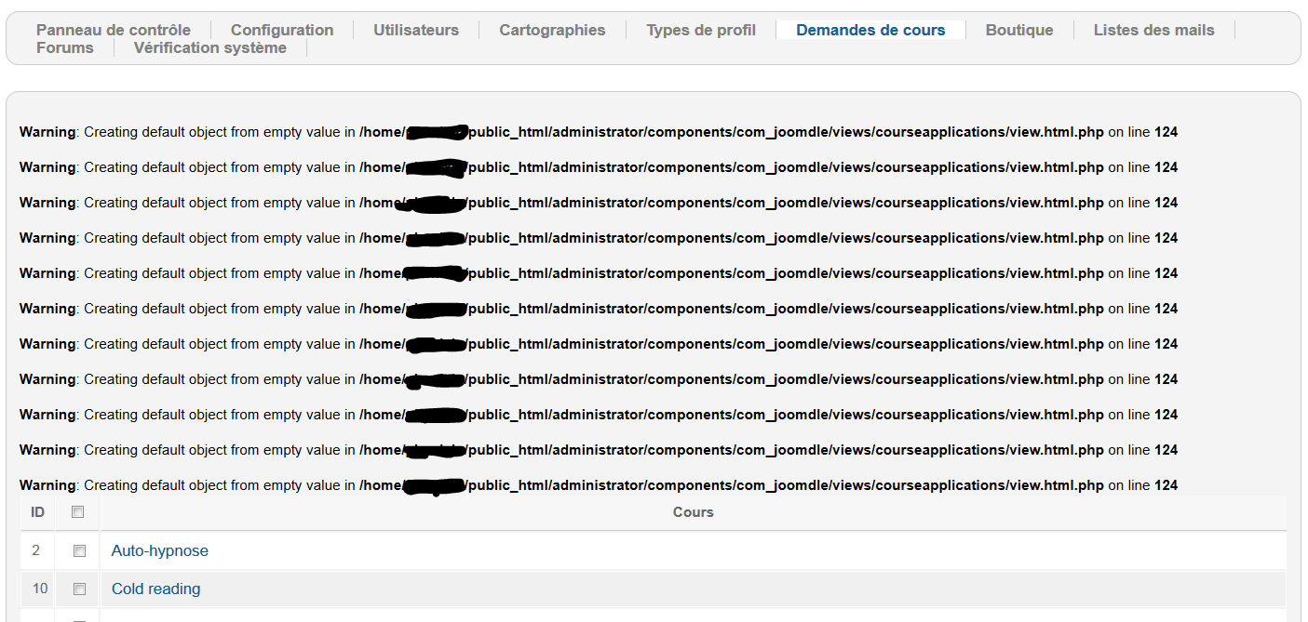The height and width of the screenshot is (622, 1308).
Task: Open the Cartographies tab
Action: pos(552,30)
